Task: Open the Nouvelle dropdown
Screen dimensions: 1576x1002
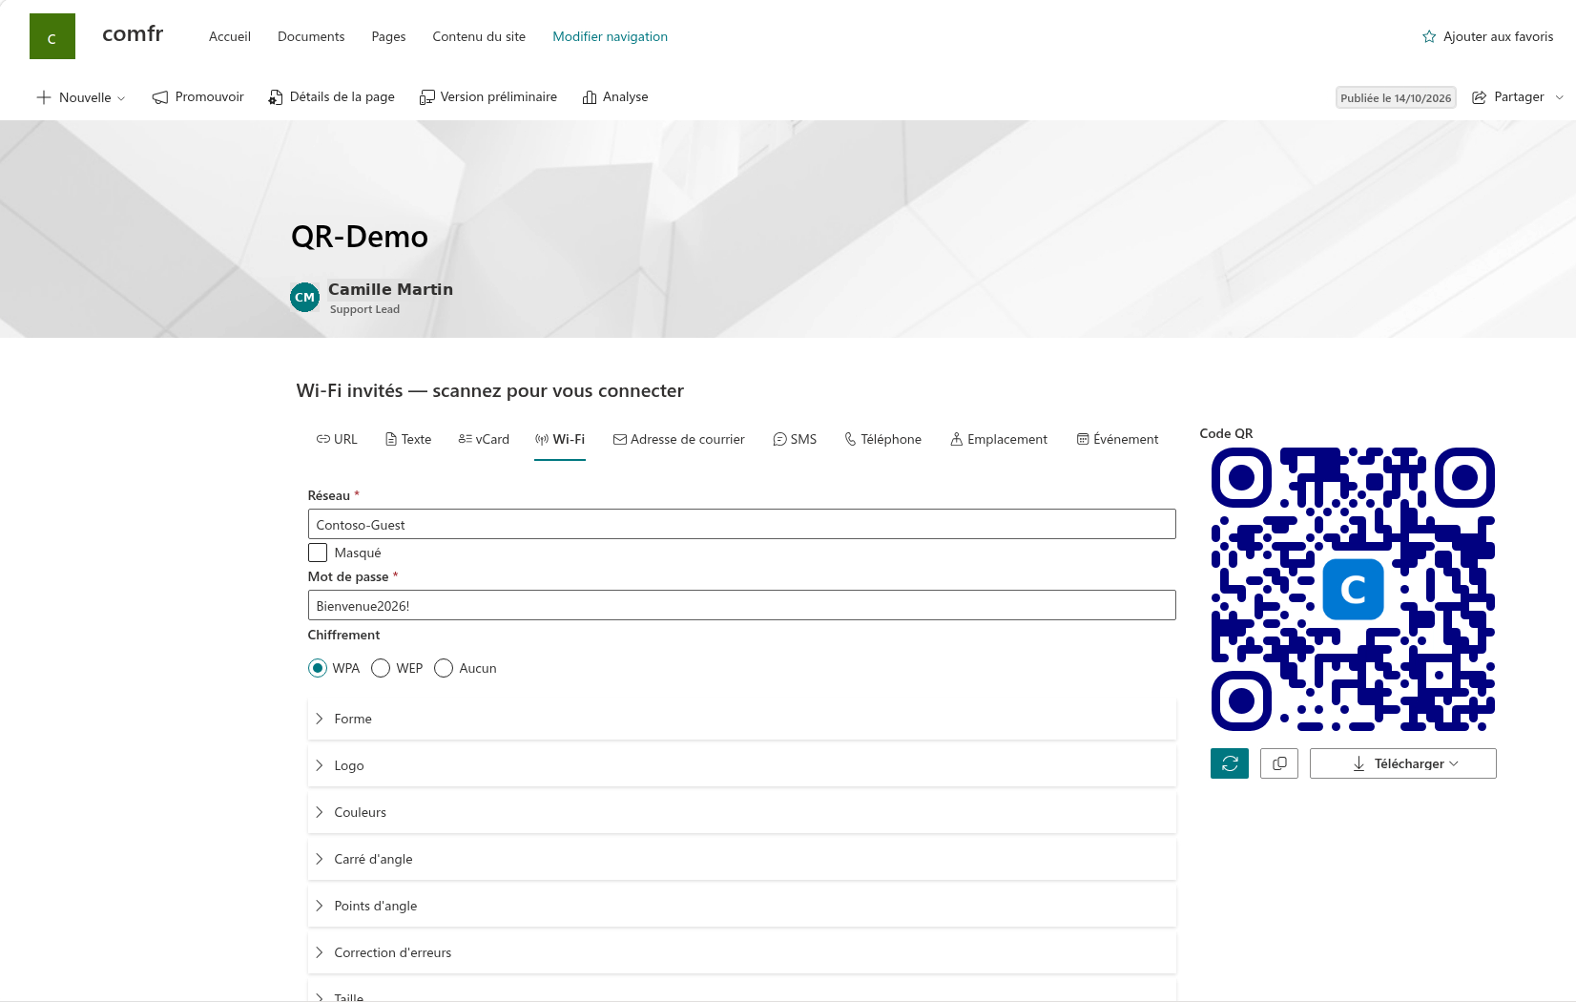Action: (x=81, y=97)
